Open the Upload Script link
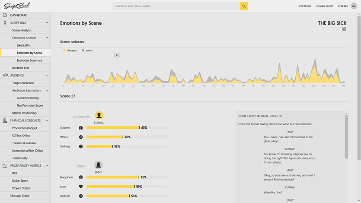The image size is (361, 203). pos(324,6)
